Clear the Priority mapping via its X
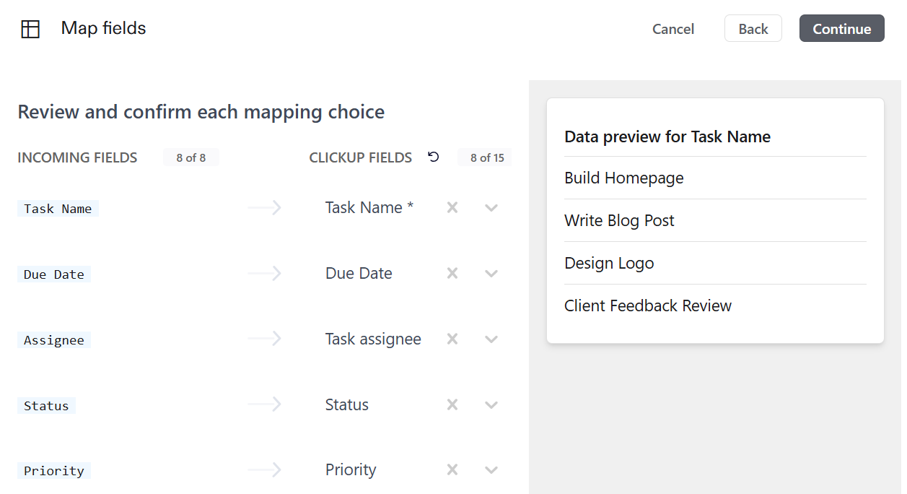Viewport: 907px width, 494px height. pos(452,469)
